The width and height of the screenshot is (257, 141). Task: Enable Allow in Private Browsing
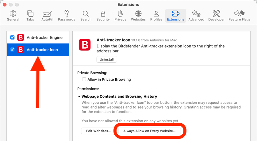[84, 80]
